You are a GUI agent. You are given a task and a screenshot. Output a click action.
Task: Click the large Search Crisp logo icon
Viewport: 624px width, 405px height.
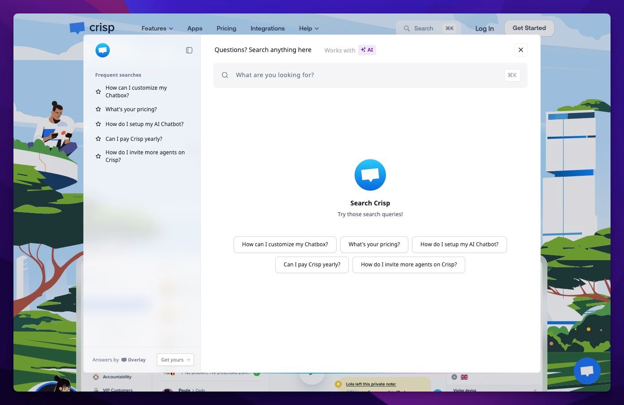[x=370, y=175]
